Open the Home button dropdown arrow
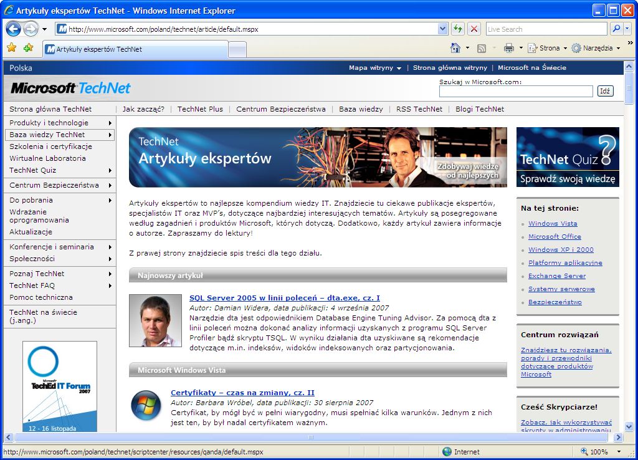Viewport: 638px width, 460px height. [467, 48]
